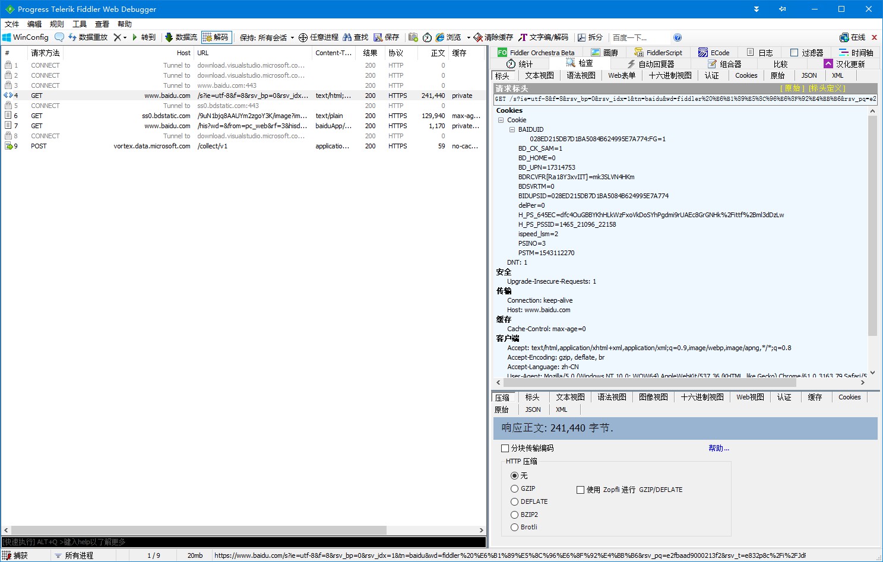Click the [标头定义] header definitions link
The height and width of the screenshot is (562, 883).
[x=827, y=88]
